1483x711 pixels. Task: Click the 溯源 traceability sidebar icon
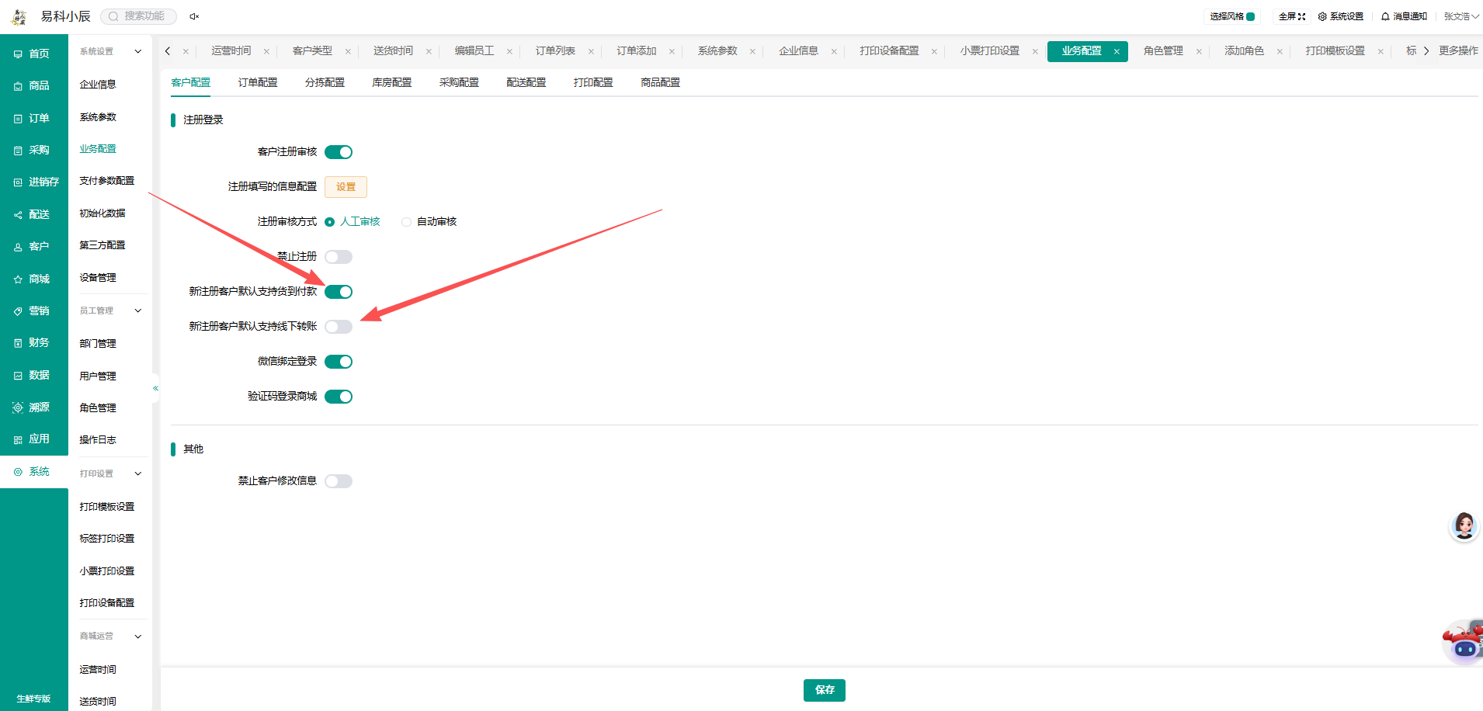(x=18, y=408)
